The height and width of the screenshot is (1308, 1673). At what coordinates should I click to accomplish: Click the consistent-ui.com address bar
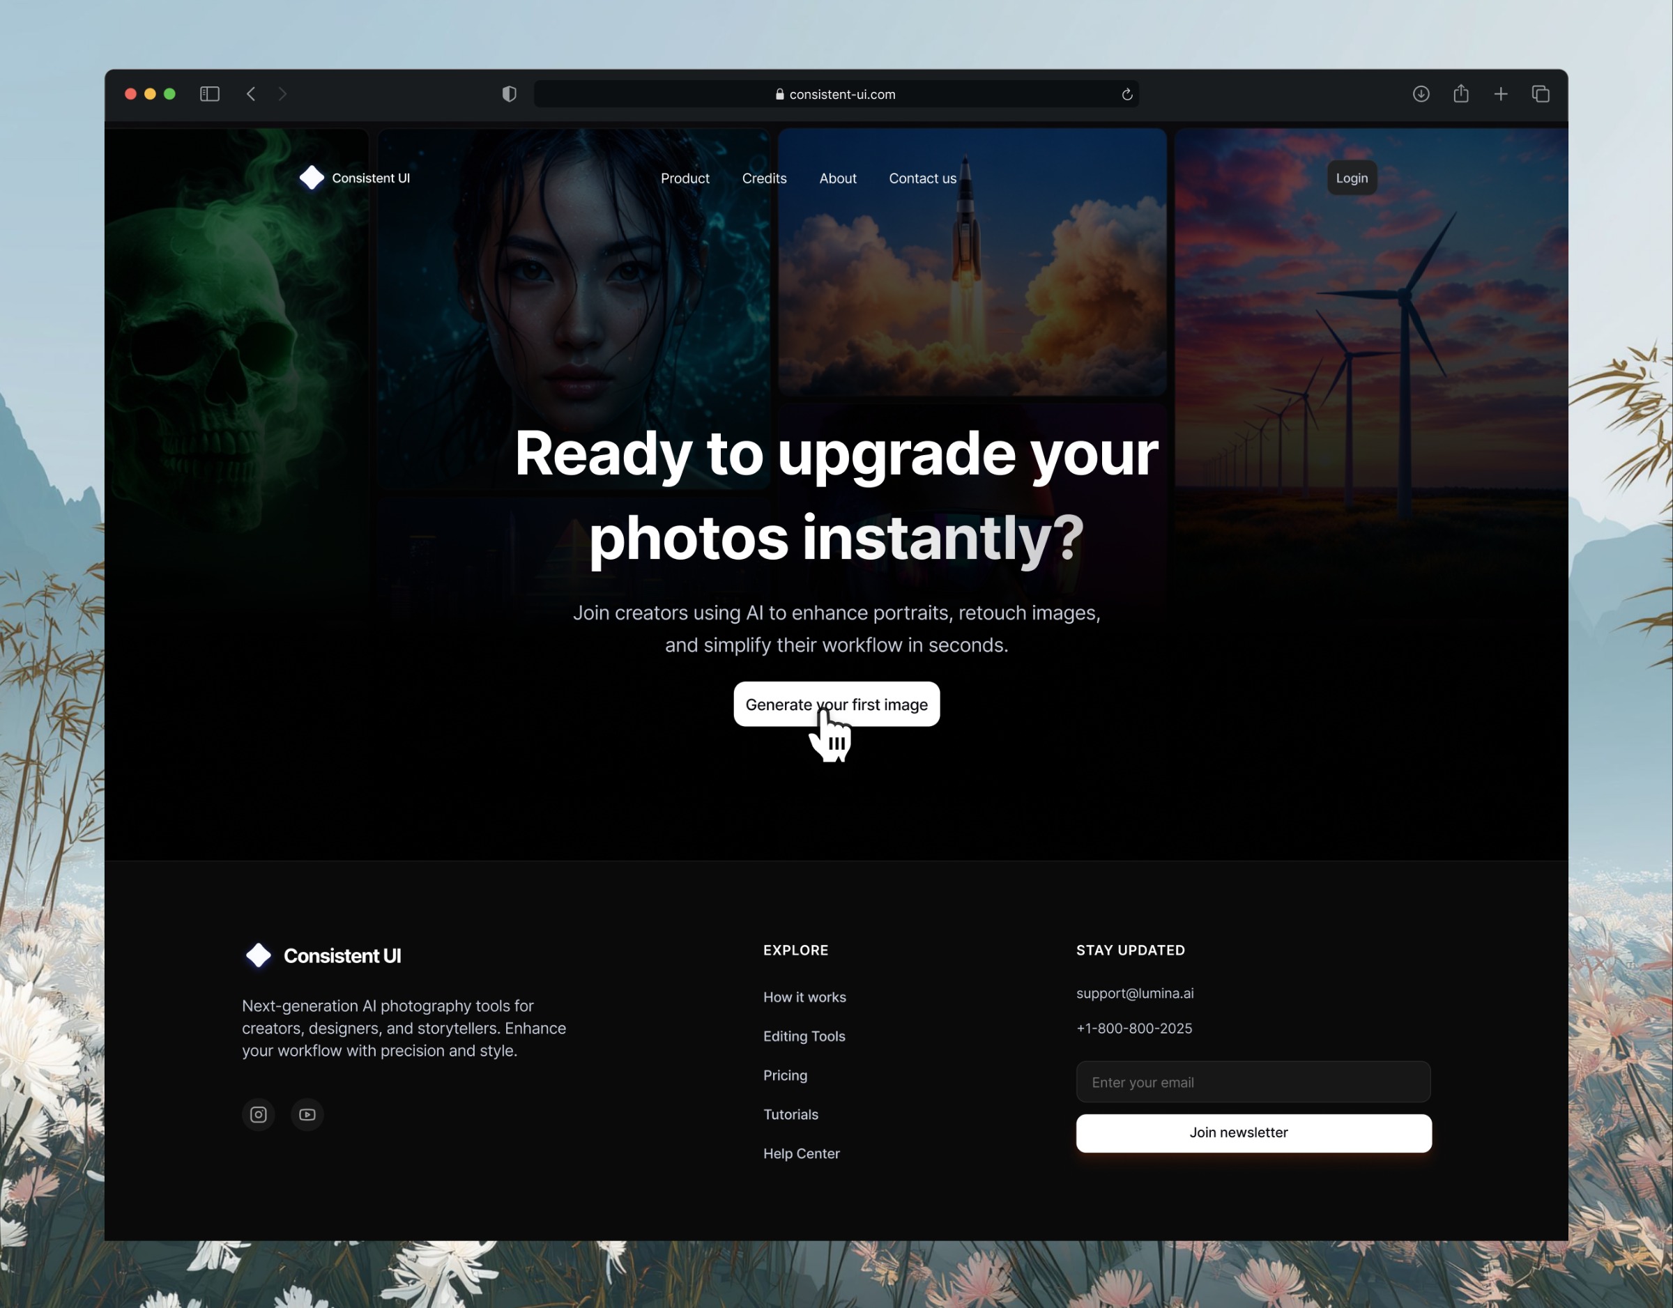[x=835, y=94]
